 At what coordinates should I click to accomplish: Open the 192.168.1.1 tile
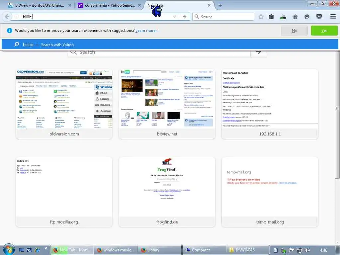(270, 104)
